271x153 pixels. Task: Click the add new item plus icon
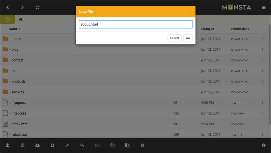coord(52,145)
